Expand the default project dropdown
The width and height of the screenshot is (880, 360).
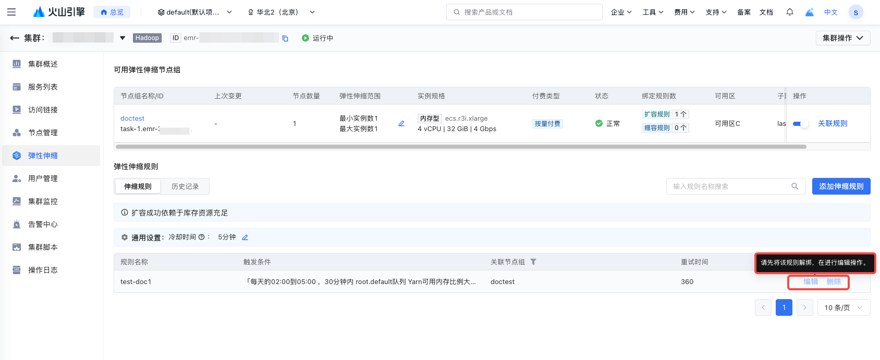[195, 12]
